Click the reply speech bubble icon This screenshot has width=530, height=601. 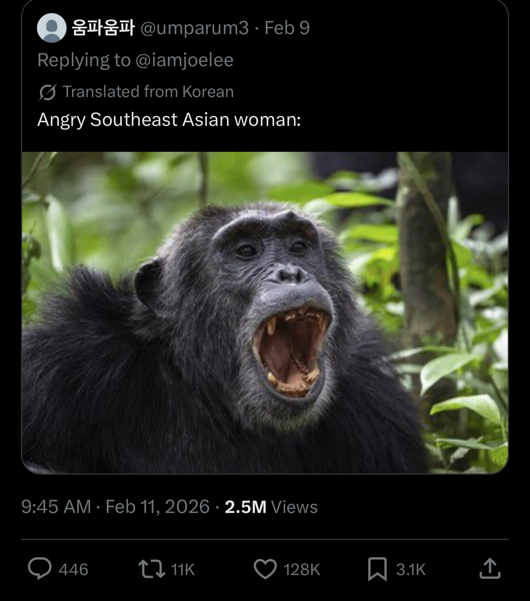tap(40, 569)
